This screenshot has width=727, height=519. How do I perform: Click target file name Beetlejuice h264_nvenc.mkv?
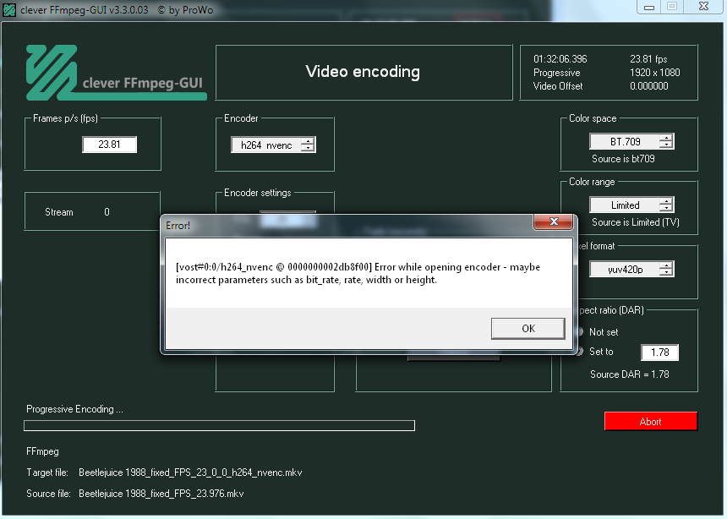(190, 473)
